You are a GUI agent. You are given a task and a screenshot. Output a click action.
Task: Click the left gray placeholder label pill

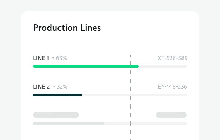coord(56,115)
